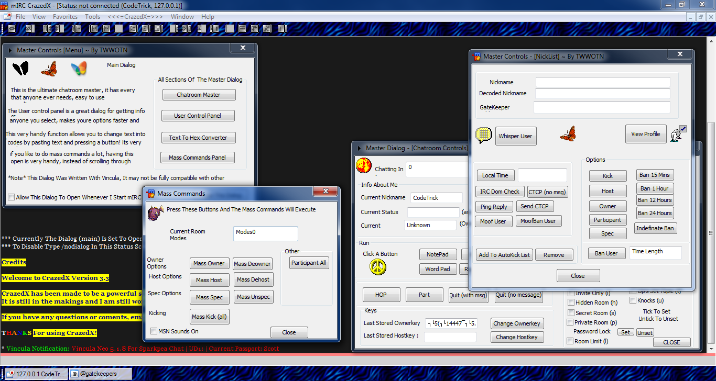Click Add To AutoKick List button
The image size is (716, 381).
click(x=504, y=255)
